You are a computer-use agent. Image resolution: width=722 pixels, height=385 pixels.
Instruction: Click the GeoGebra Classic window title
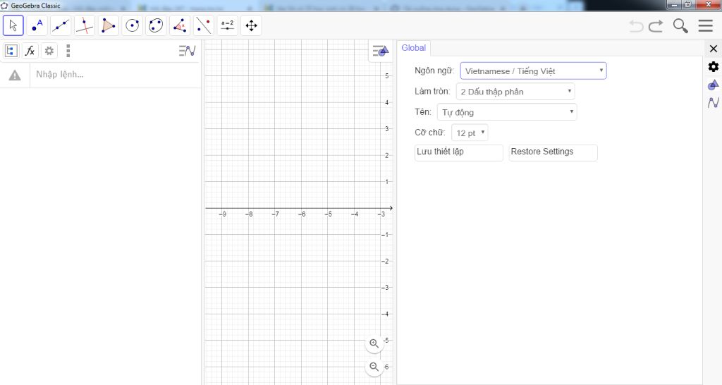point(35,6)
